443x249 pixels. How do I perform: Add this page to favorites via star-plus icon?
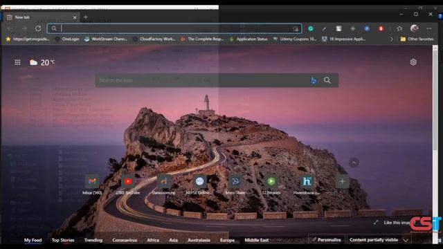pyautogui.click(x=296, y=29)
